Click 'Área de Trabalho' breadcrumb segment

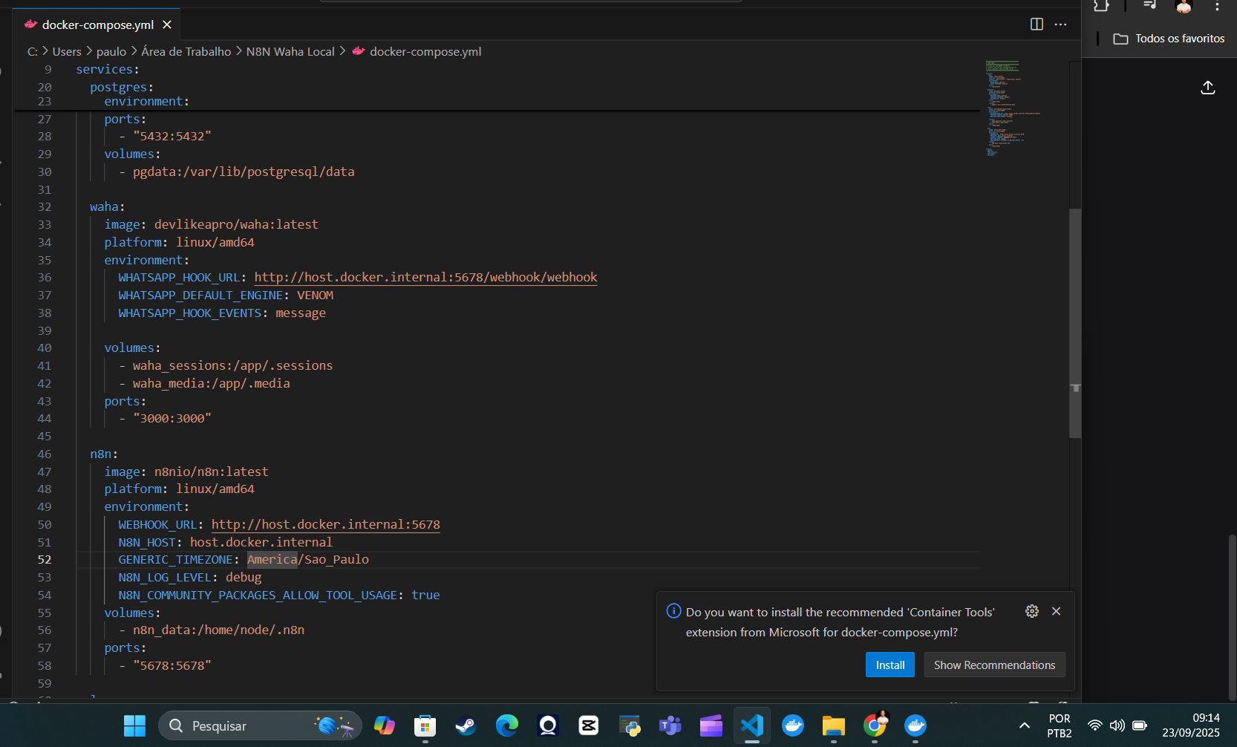(186, 51)
